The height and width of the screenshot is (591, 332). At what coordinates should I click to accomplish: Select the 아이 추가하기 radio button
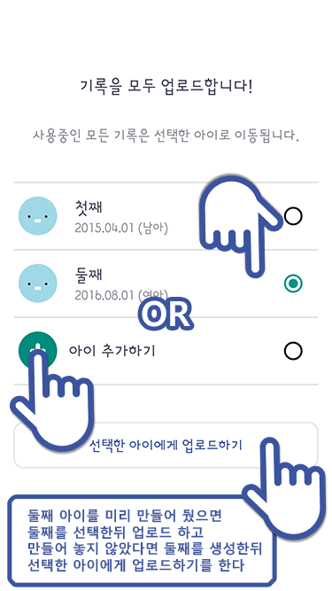pyautogui.click(x=293, y=351)
